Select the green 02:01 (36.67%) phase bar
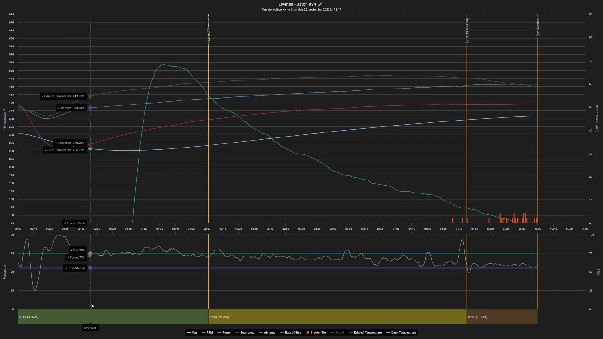 (x=113, y=317)
